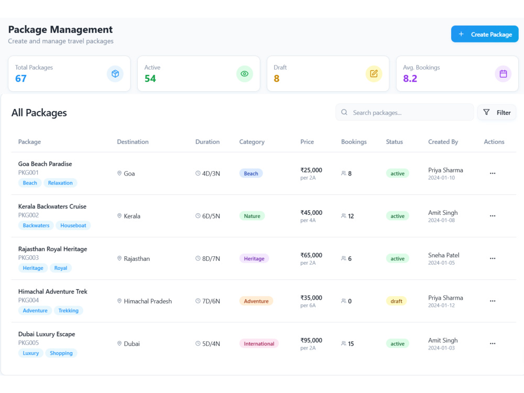Open Kerala Backwaters Cruise package name
Image resolution: width=524 pixels, height=393 pixels.
(52, 206)
